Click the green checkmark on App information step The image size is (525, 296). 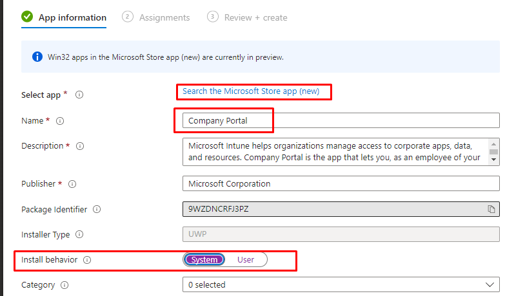point(27,16)
